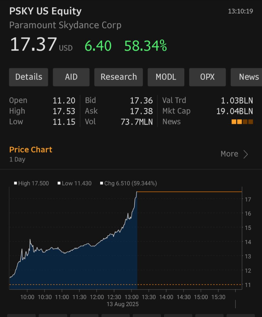This screenshot has height=317, width=262.
Task: Select the 17 price axis label
Action: coord(248,199)
